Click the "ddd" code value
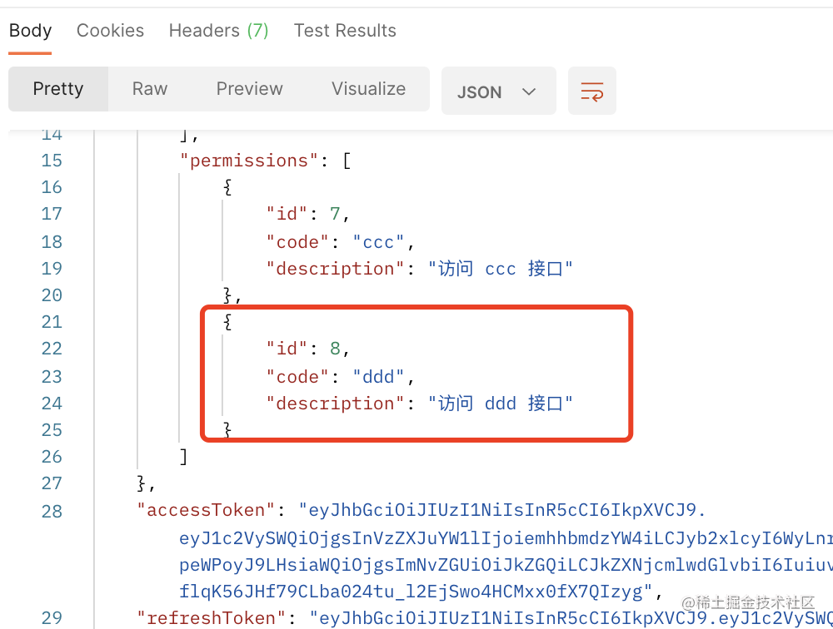The image size is (833, 629). pos(378,377)
